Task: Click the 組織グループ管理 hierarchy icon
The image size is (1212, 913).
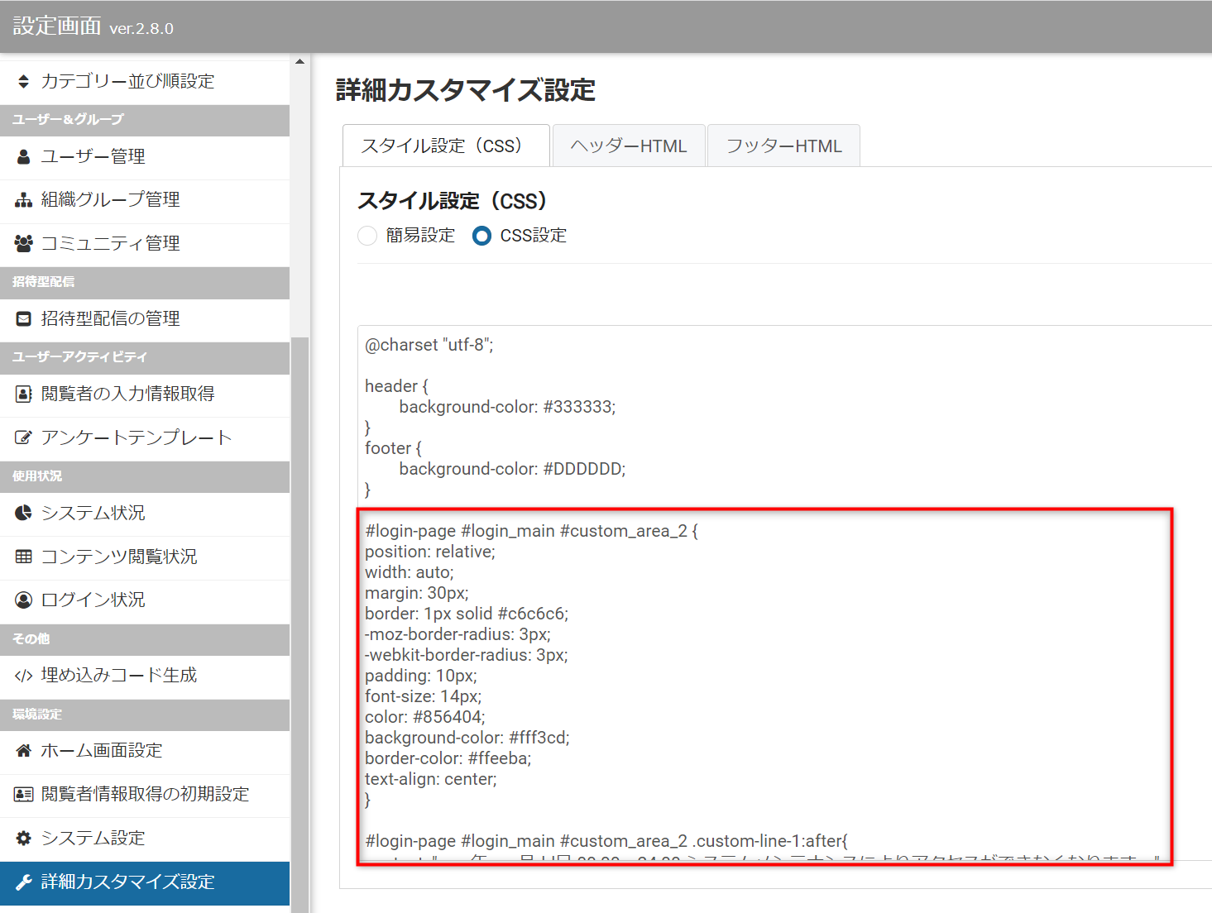Action: click(x=22, y=198)
